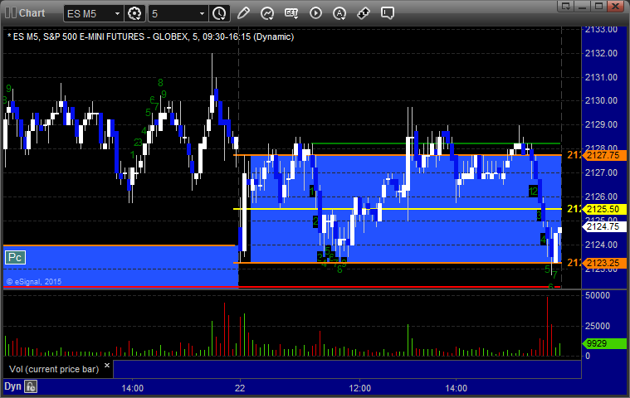Toggle the lock icon next to Dyn
This screenshot has height=398, width=630.
32,386
